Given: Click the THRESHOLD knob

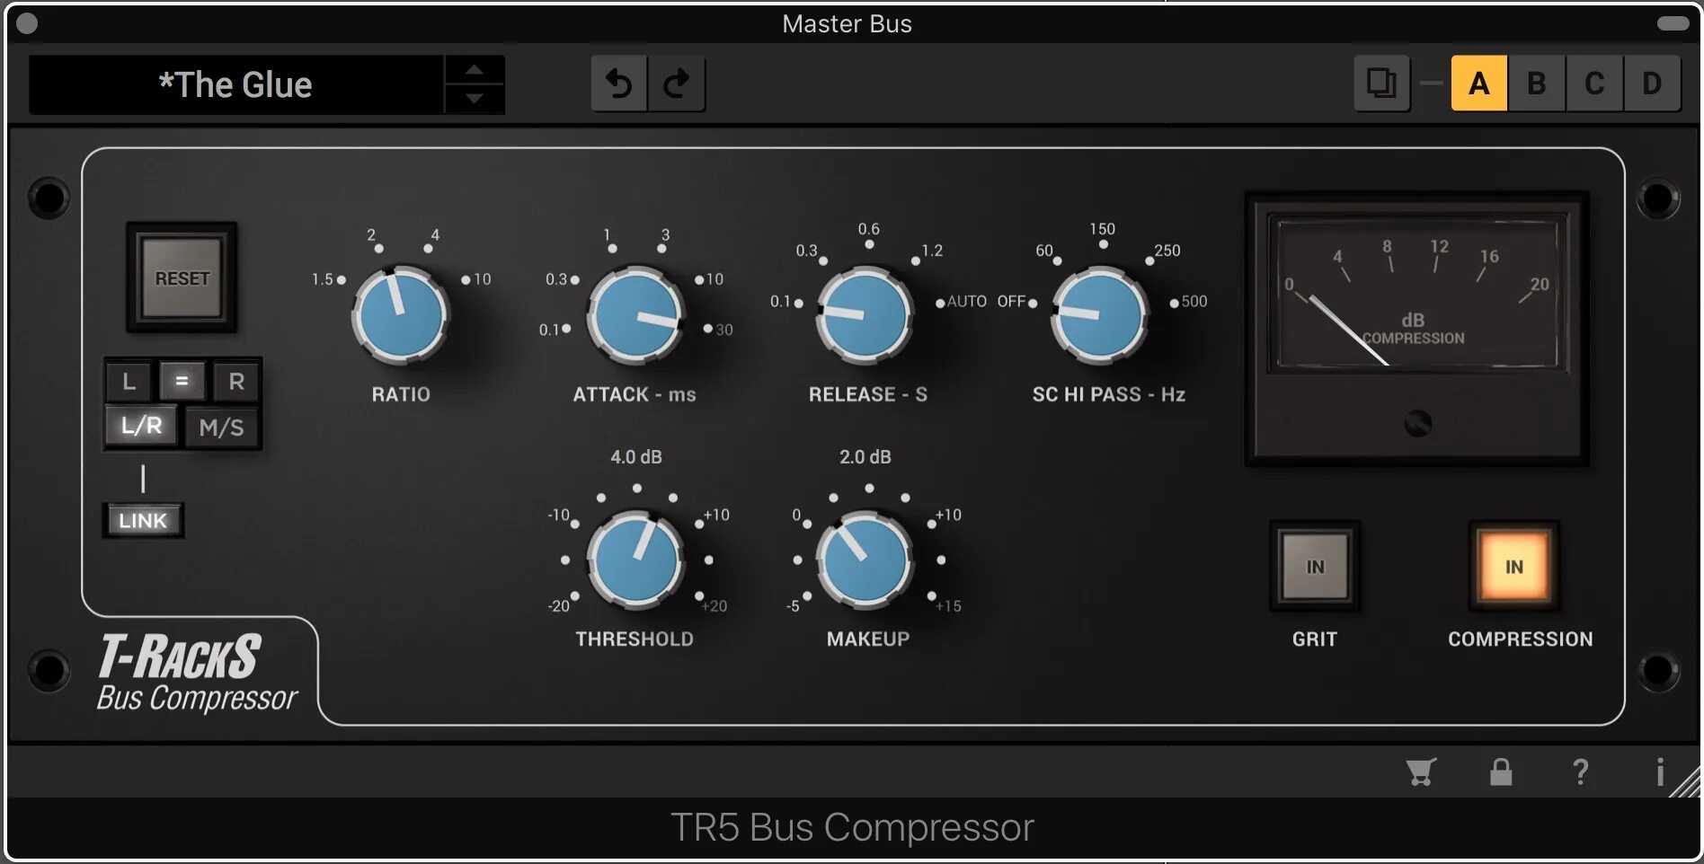Looking at the screenshot, I should [635, 560].
